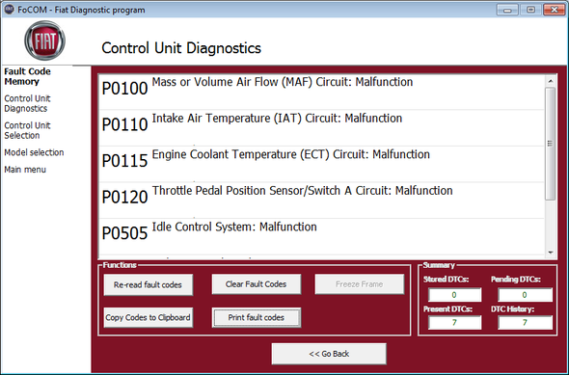The width and height of the screenshot is (569, 375).
Task: Click Clear Fault Codes
Action: point(257,284)
